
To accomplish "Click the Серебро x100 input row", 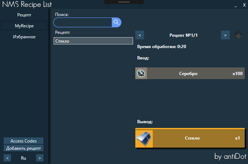I will pos(190,73).
